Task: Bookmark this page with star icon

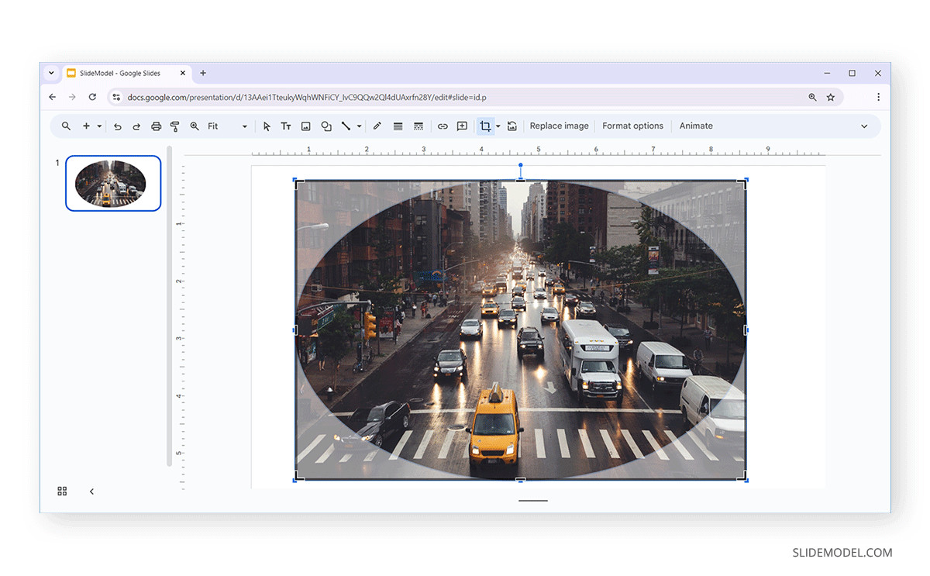Action: (x=831, y=97)
